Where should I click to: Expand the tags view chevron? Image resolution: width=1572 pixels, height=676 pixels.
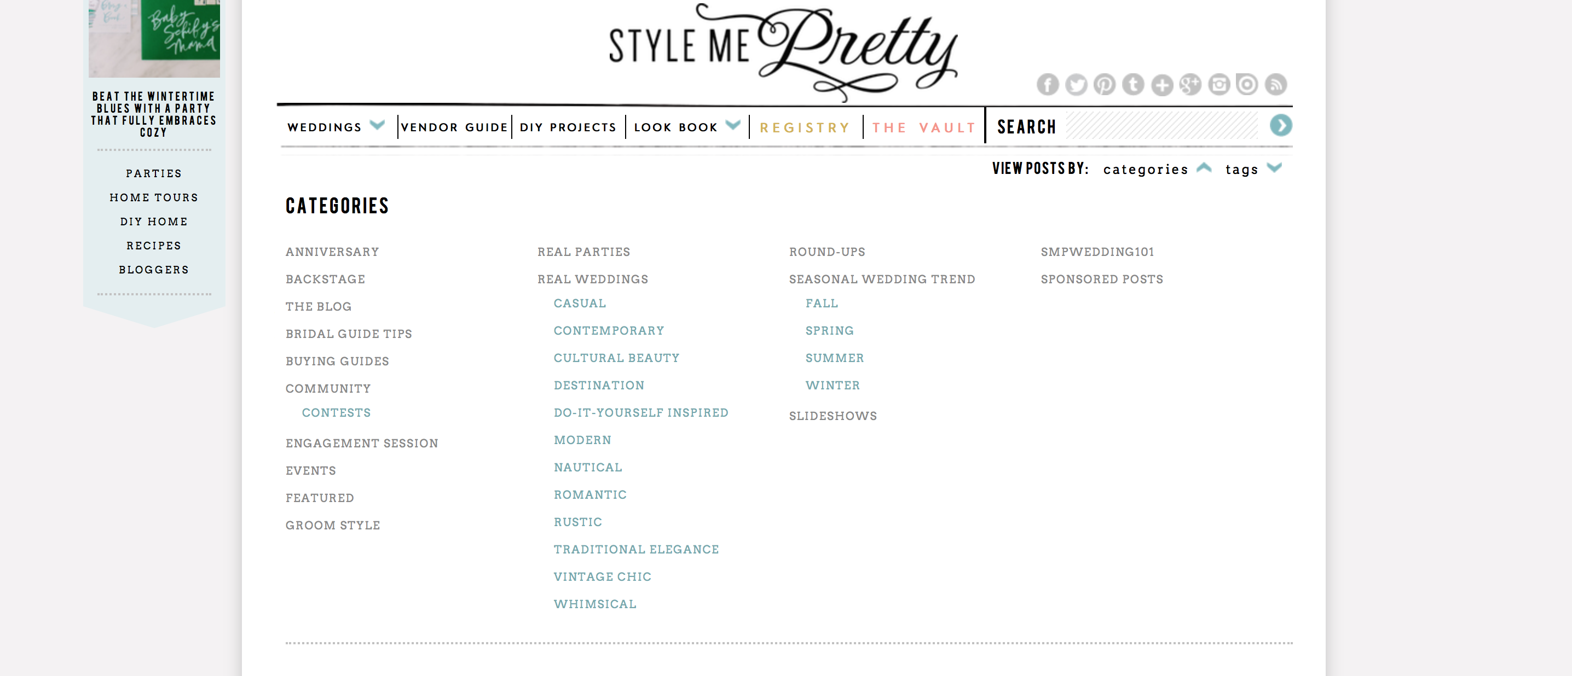1274,167
